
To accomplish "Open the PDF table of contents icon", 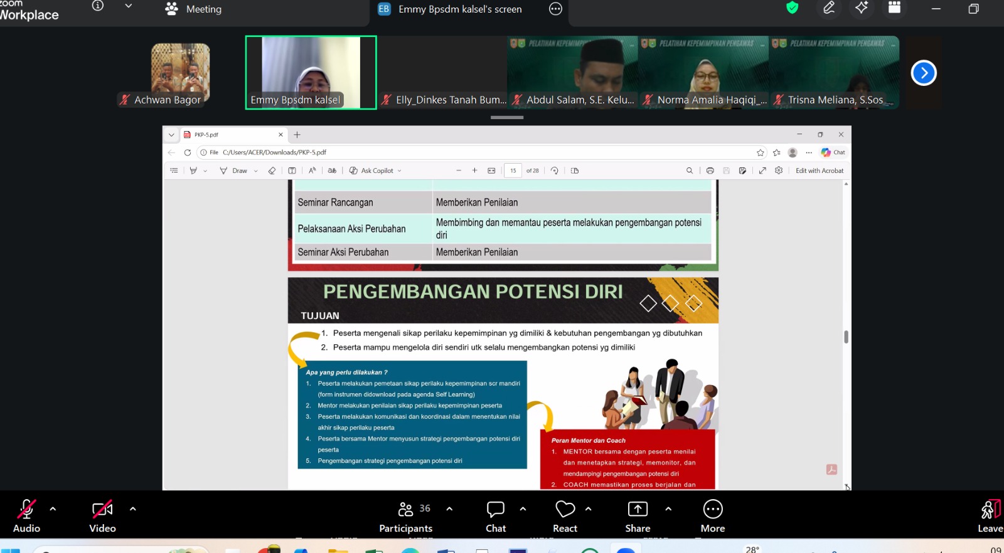I will tap(174, 171).
